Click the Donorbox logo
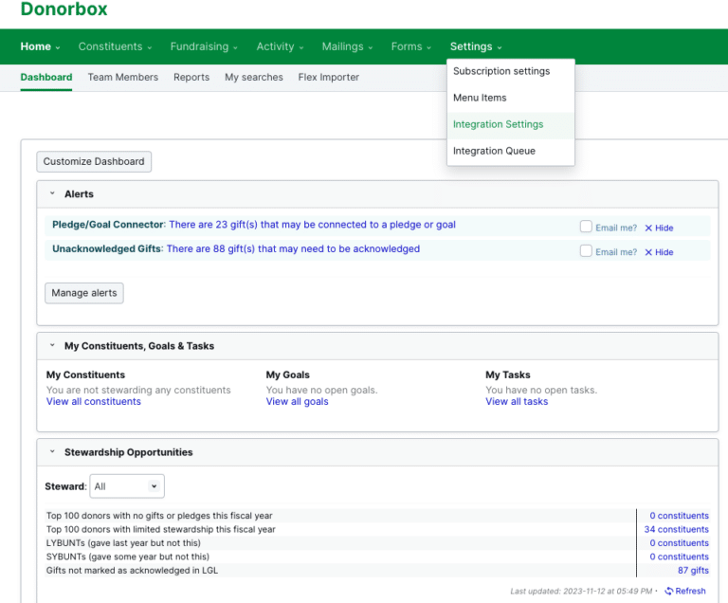 (x=64, y=9)
